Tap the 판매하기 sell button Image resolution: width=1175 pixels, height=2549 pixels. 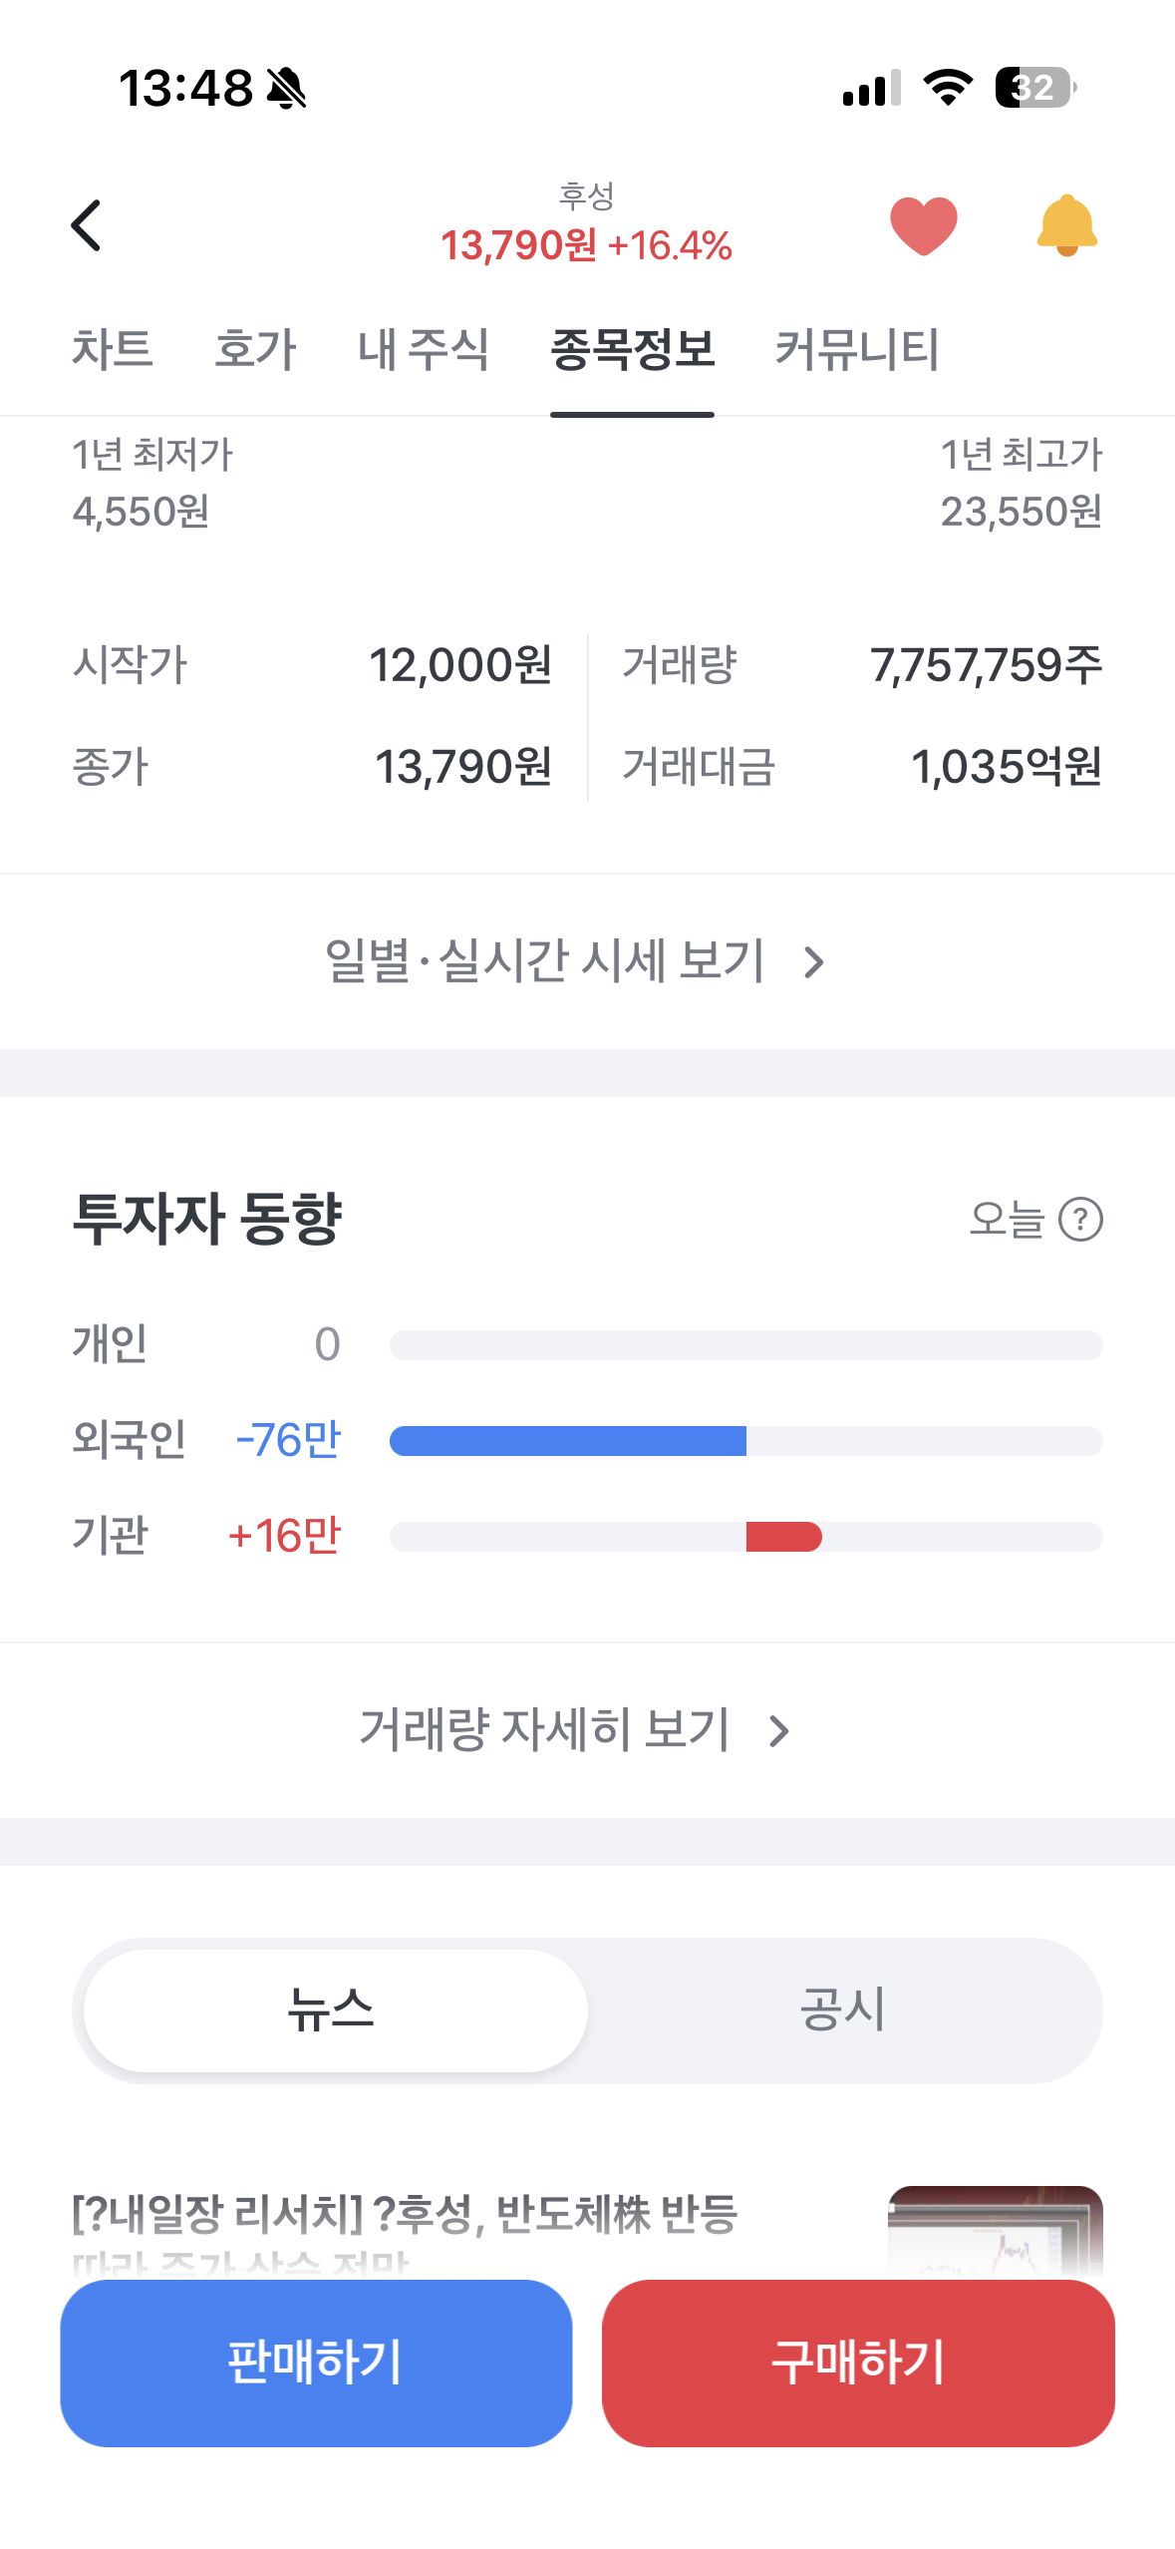tap(316, 2363)
